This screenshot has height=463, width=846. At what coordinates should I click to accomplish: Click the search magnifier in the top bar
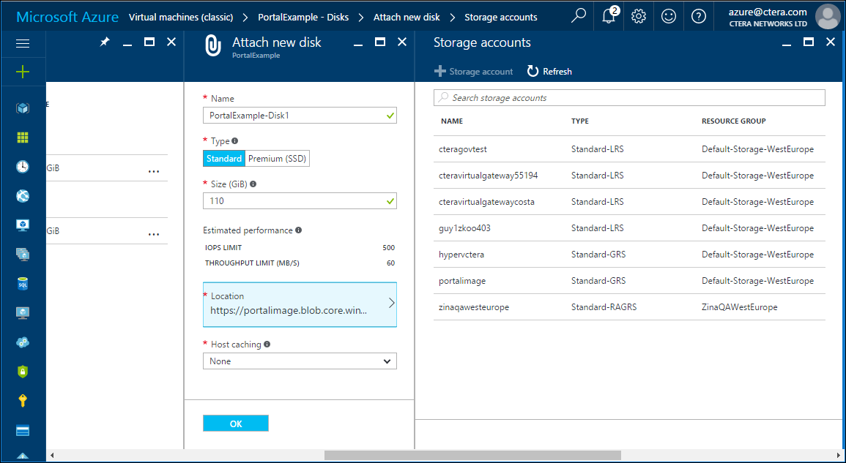coord(579,16)
